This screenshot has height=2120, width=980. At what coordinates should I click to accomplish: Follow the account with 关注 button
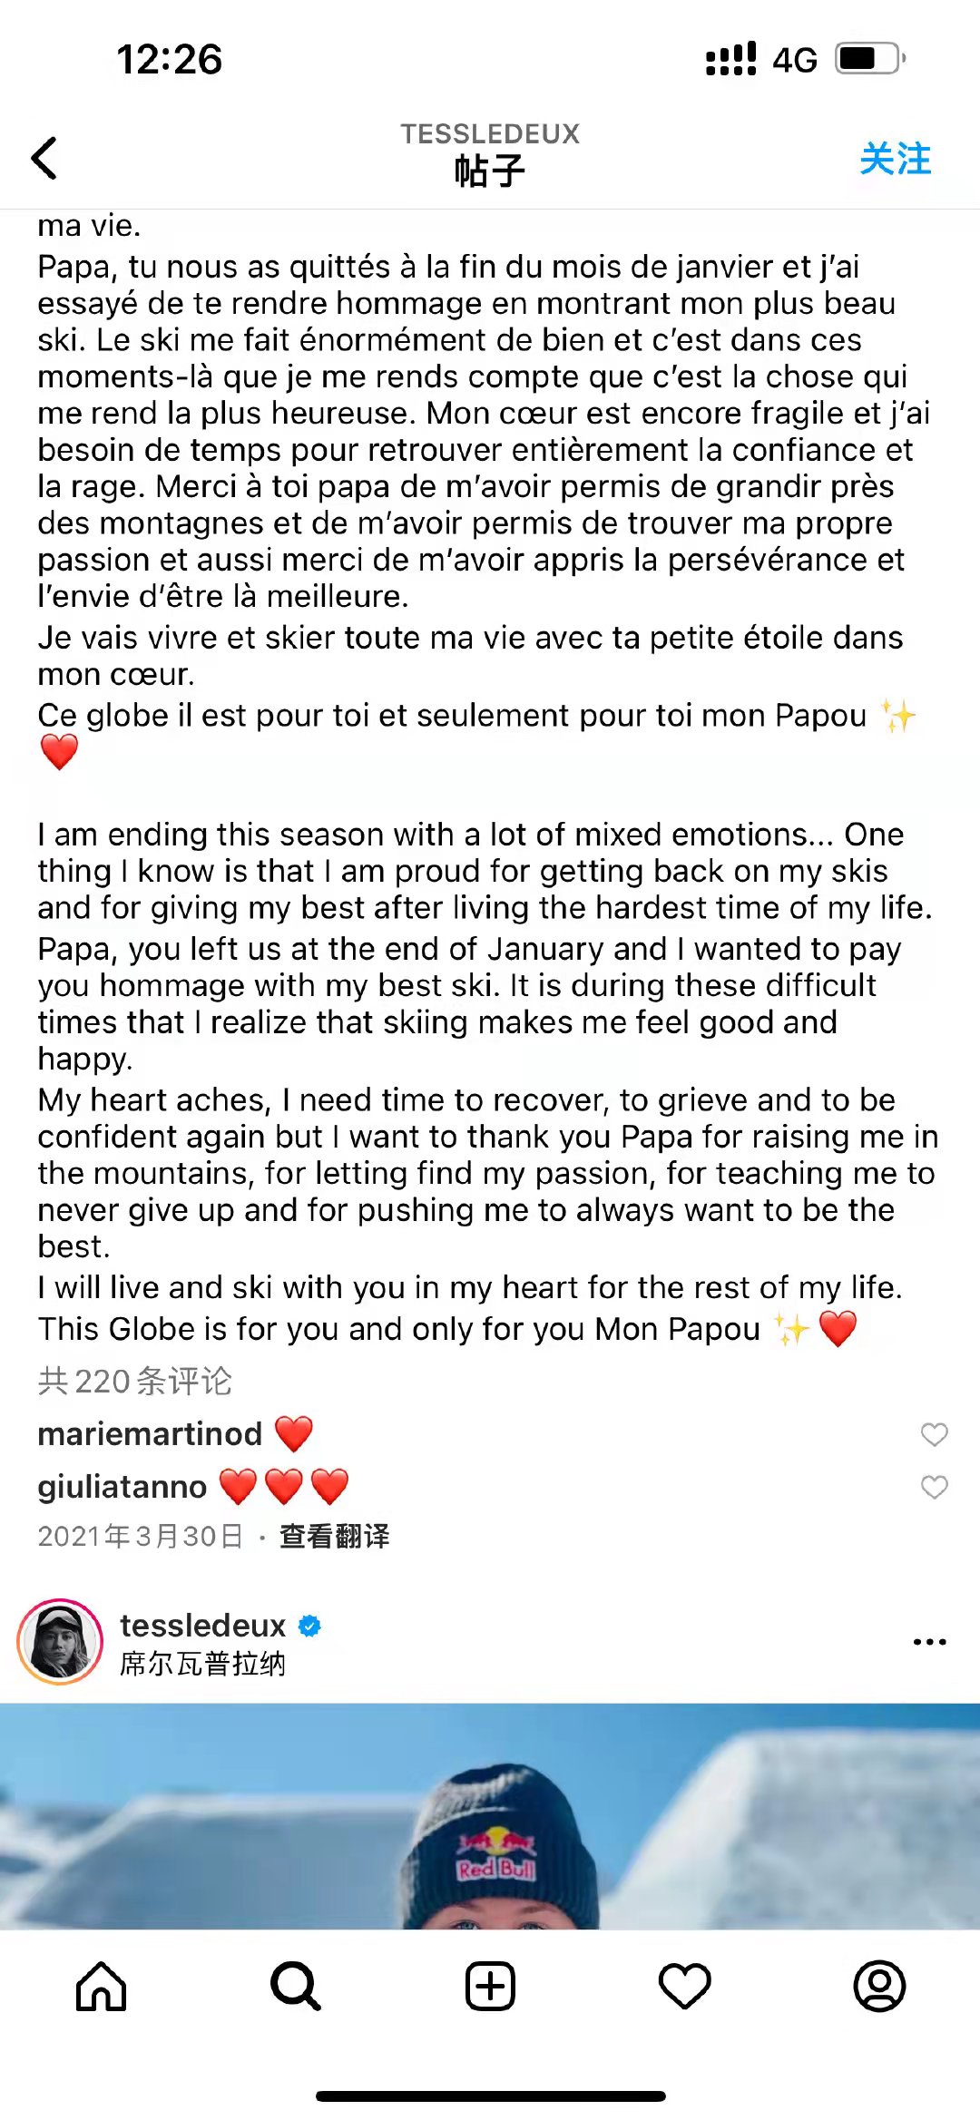(895, 159)
